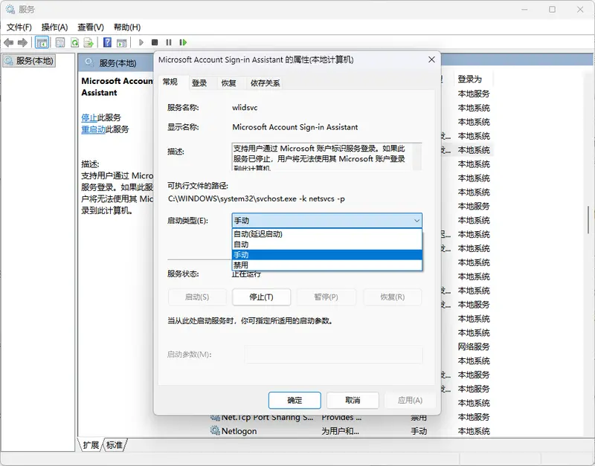The image size is (595, 466).
Task: Choose 禁用 from the startup type list
Action: [x=327, y=265]
